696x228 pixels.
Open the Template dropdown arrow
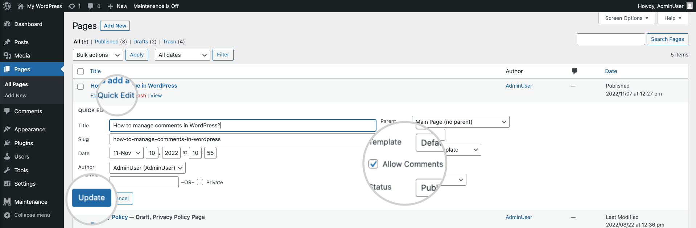(475, 150)
